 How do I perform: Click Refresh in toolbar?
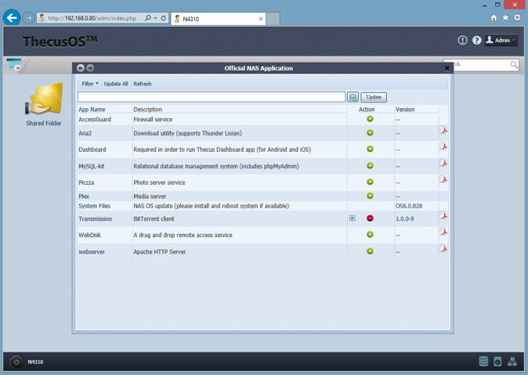[143, 84]
